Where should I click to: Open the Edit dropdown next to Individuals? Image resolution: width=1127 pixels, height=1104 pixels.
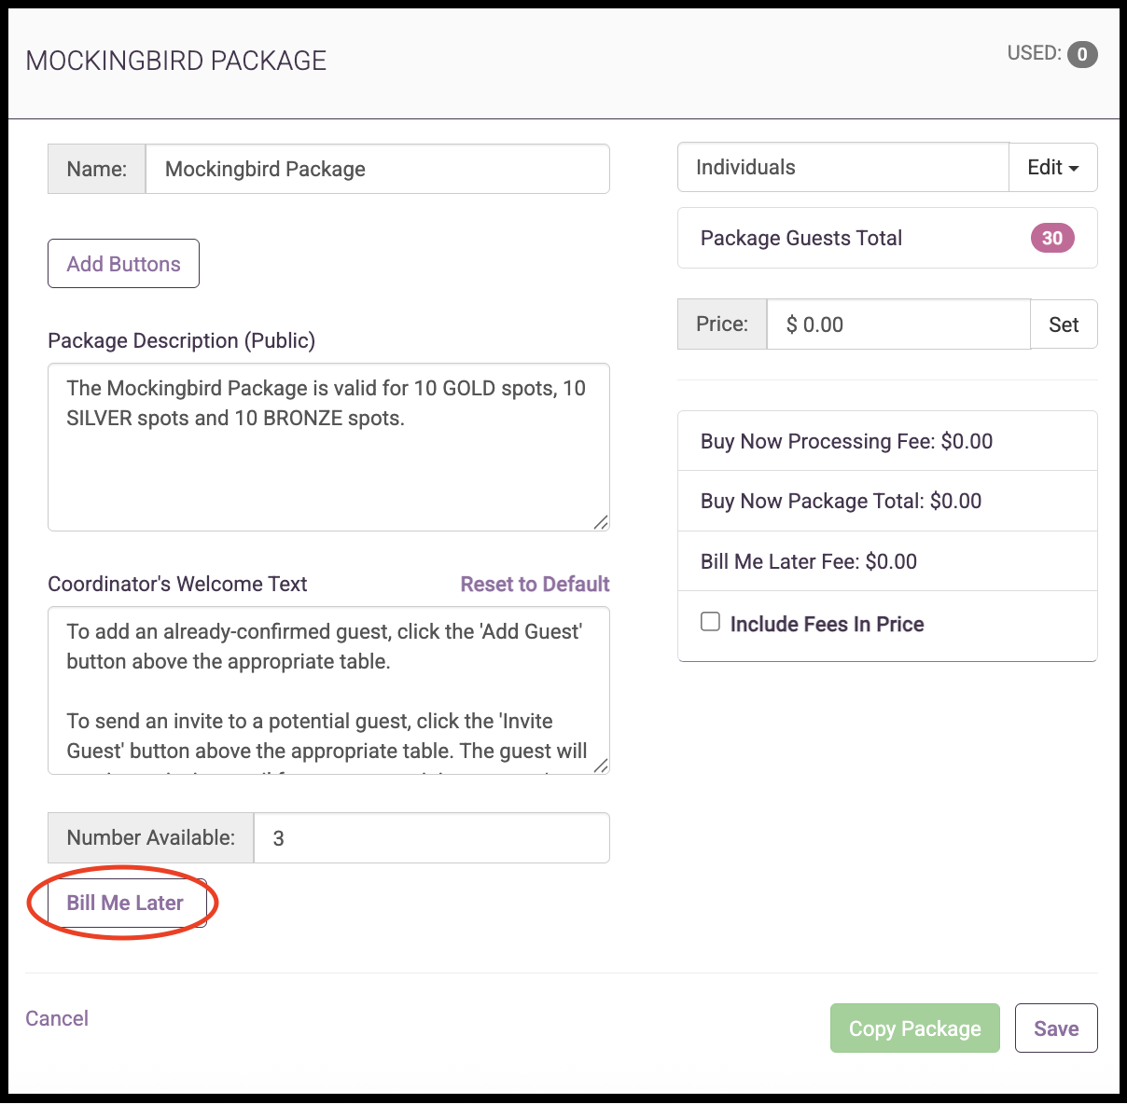pyautogui.click(x=1052, y=168)
